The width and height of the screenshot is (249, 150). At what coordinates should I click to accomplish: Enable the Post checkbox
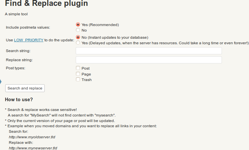[78, 68]
